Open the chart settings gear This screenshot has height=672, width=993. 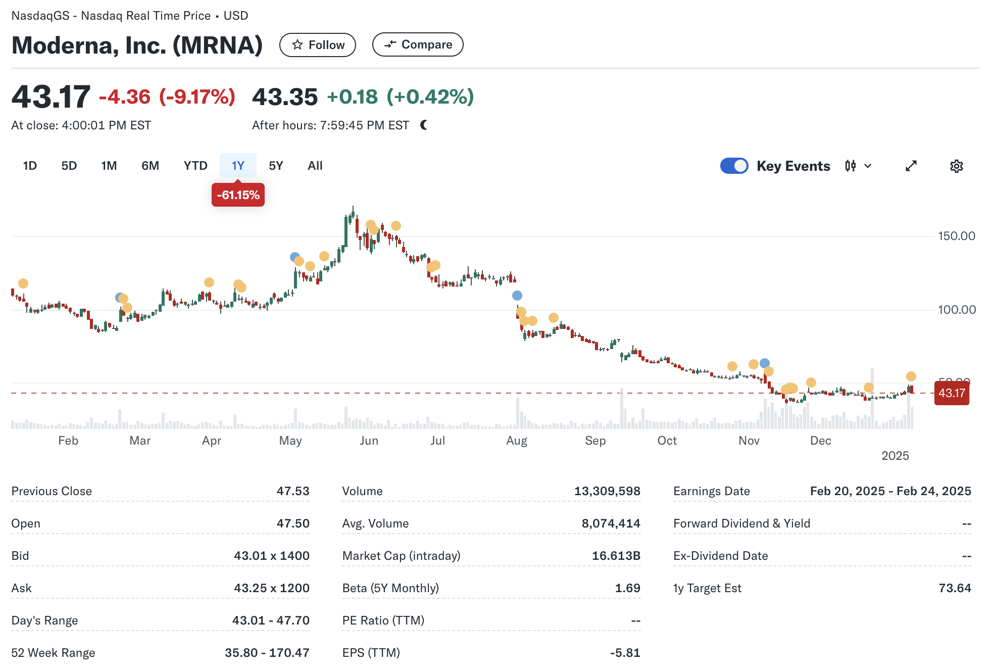pyautogui.click(x=956, y=166)
